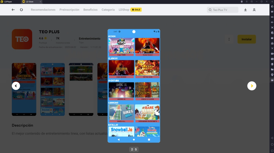Take screenshot with scissors icon

pos(272,49)
